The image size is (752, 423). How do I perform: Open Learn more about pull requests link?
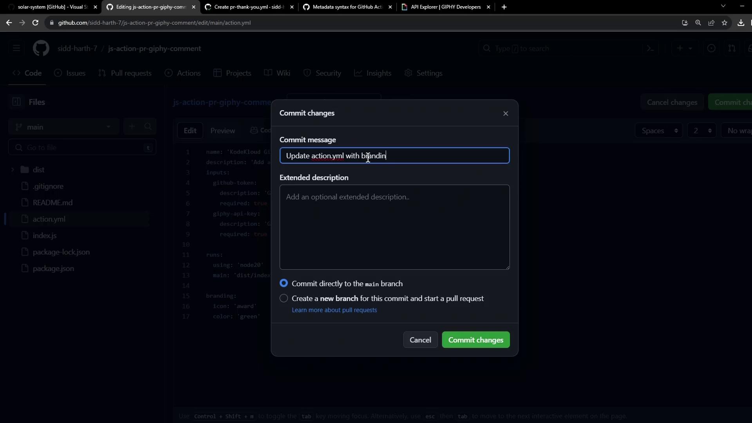(334, 310)
